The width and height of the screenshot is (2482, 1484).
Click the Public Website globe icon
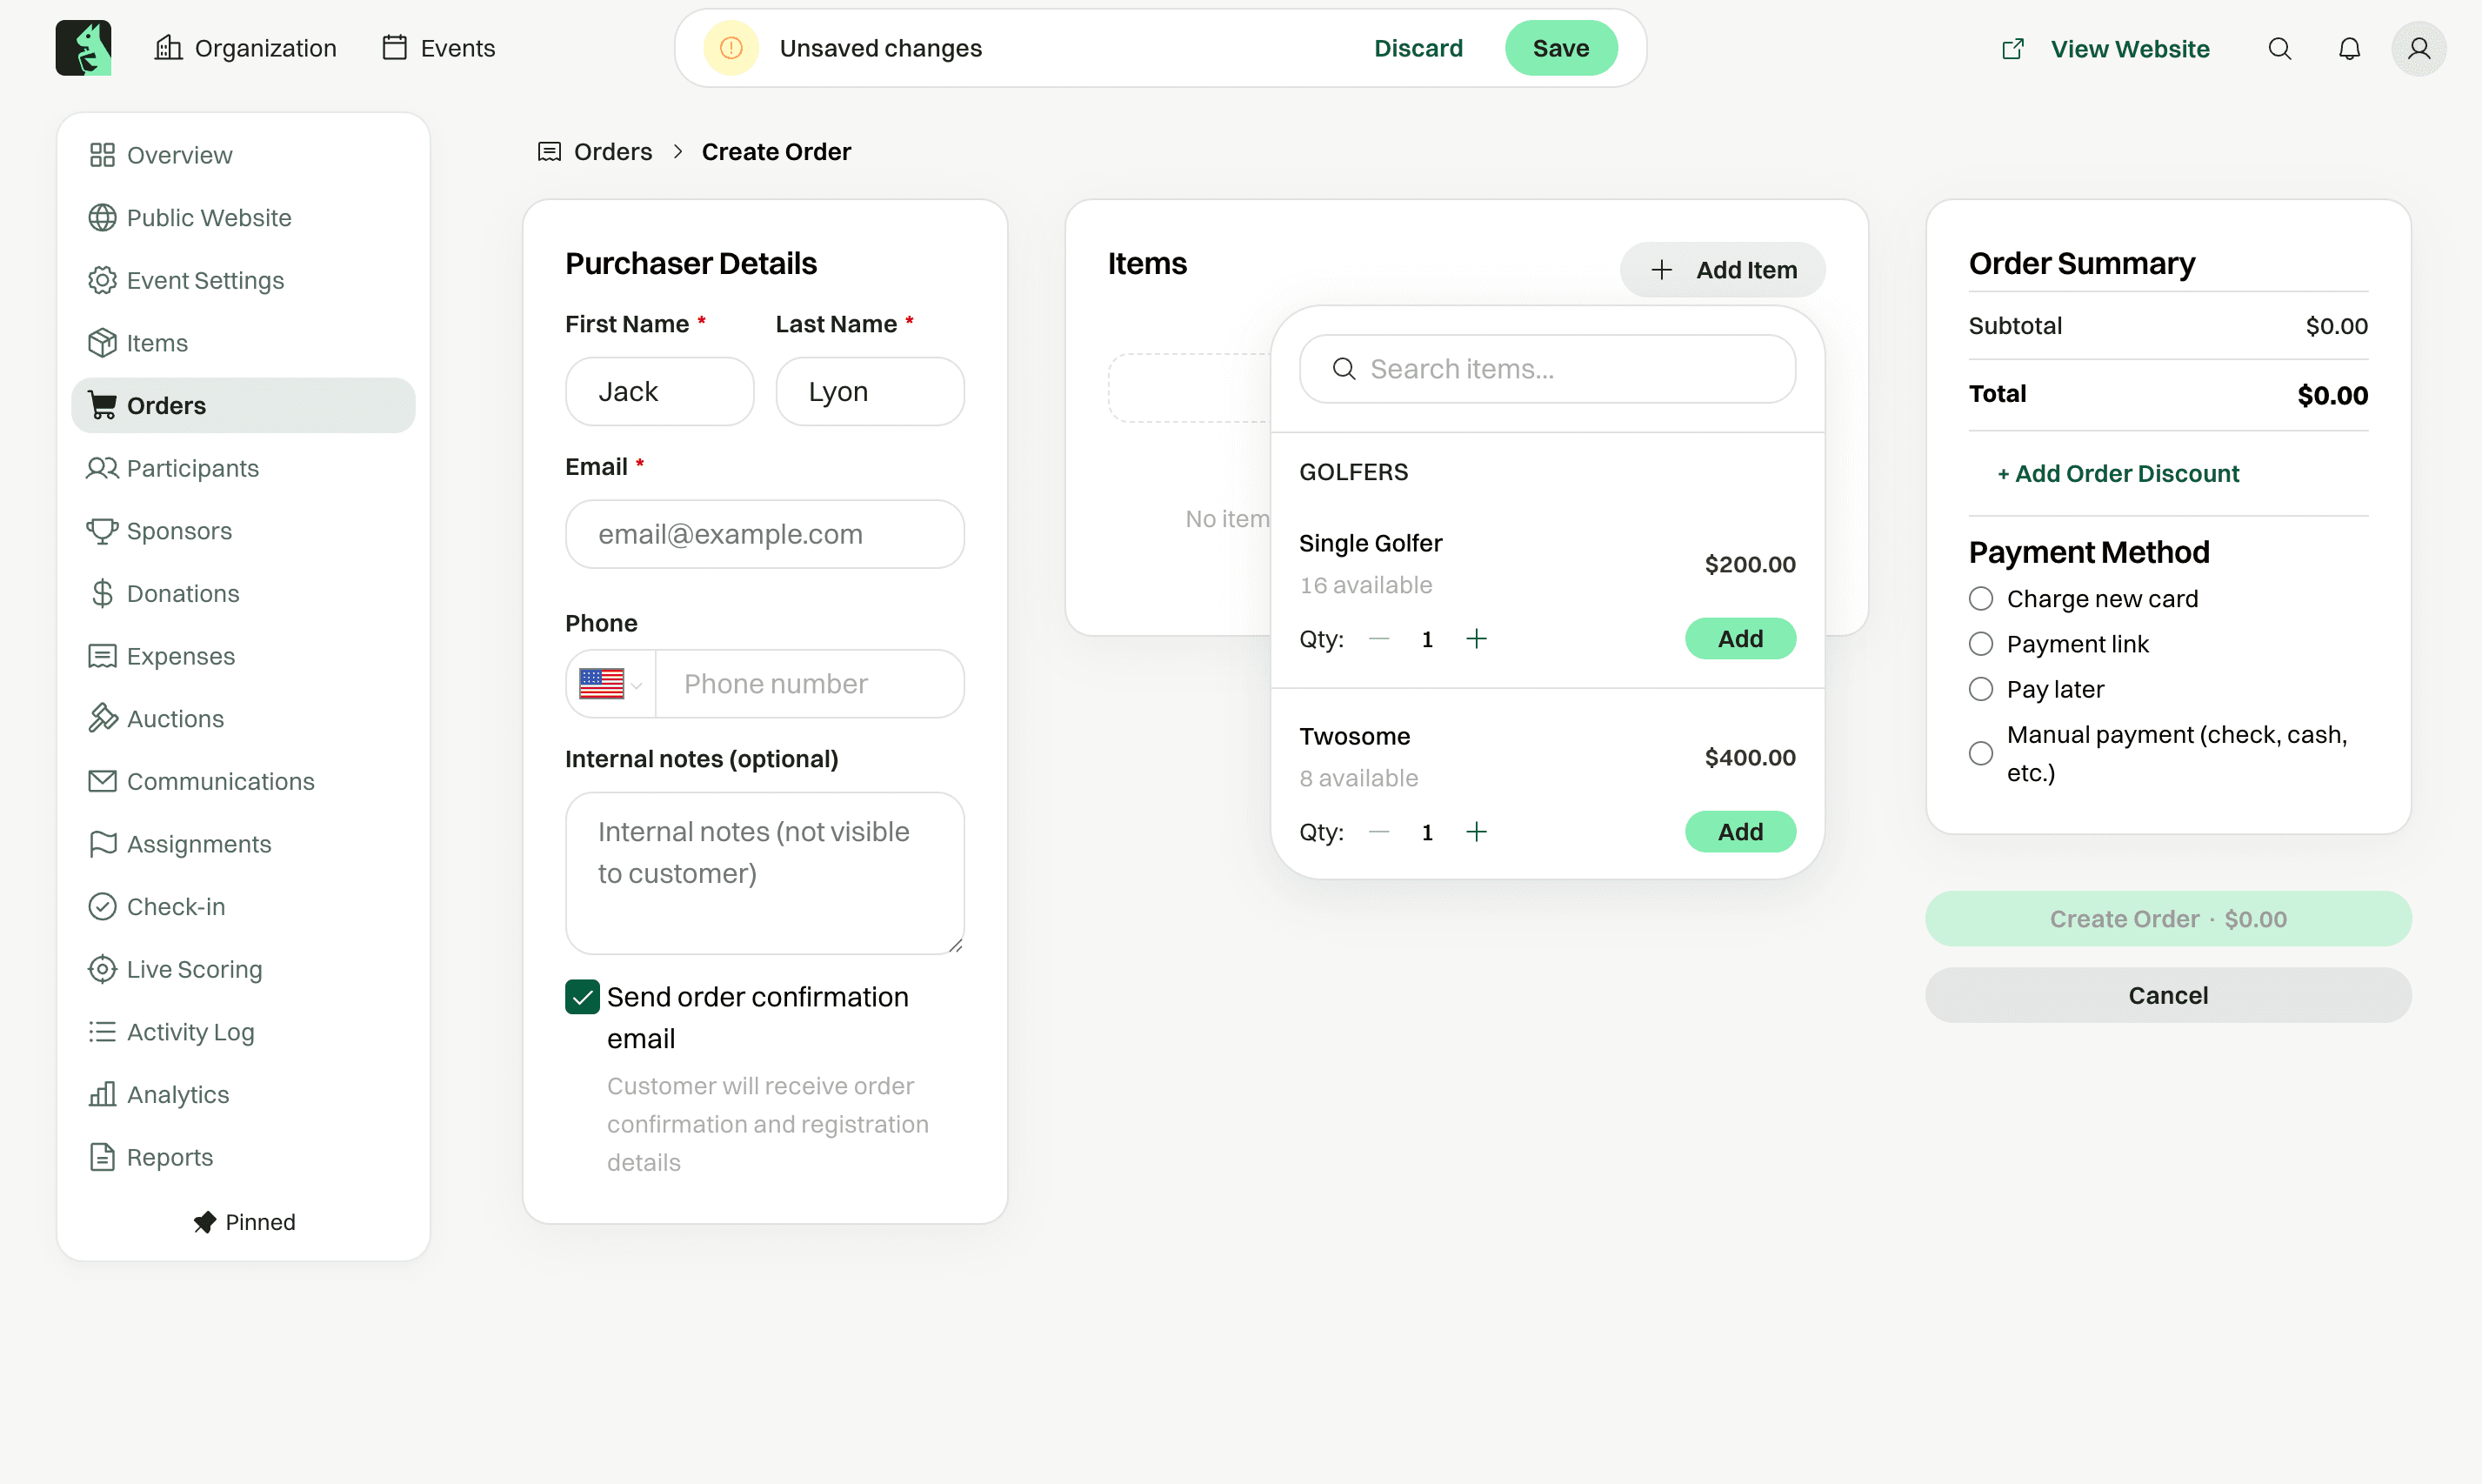click(102, 218)
